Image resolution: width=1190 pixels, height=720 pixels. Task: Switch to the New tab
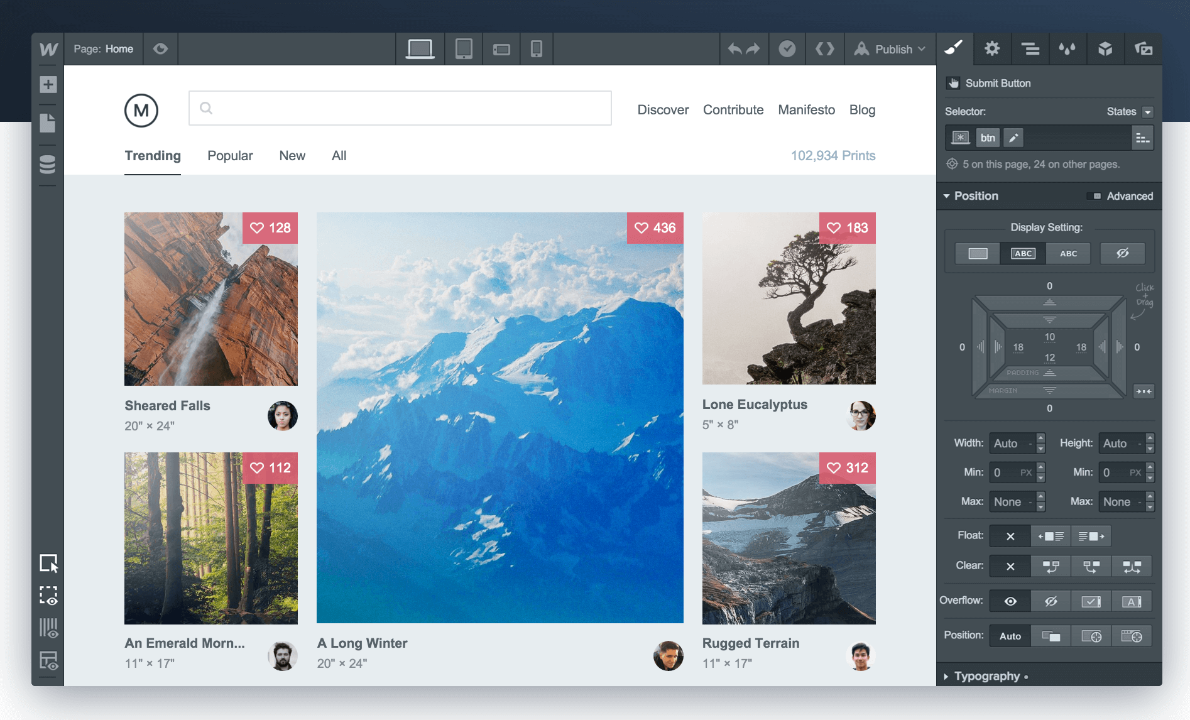292,155
